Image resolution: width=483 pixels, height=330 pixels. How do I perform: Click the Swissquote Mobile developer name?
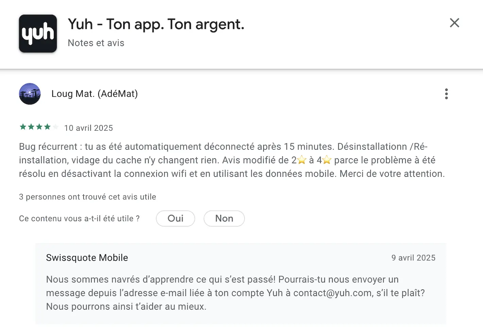(87, 258)
